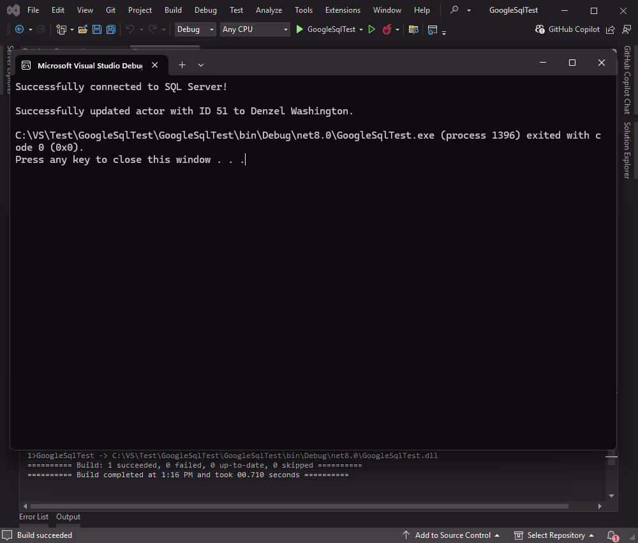Click the horizontal scrollbar of the Output panel
The height and width of the screenshot is (543, 638).
[x=313, y=505]
